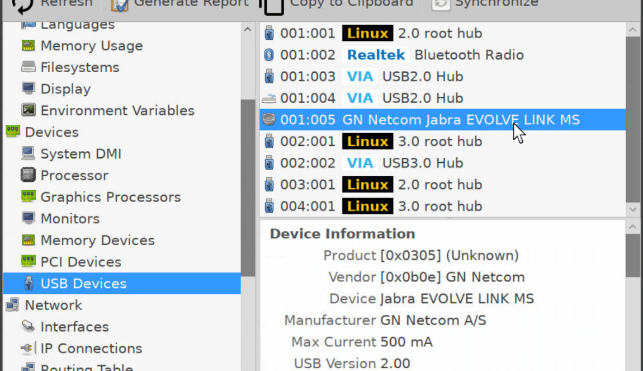Click the device list vertical scrollbar thumb

(633, 119)
